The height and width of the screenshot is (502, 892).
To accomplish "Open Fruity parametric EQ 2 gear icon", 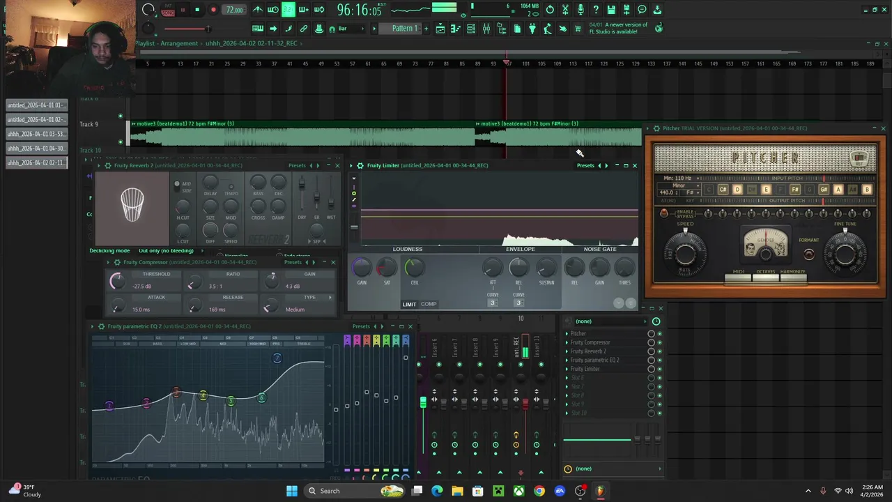I will coord(101,326).
